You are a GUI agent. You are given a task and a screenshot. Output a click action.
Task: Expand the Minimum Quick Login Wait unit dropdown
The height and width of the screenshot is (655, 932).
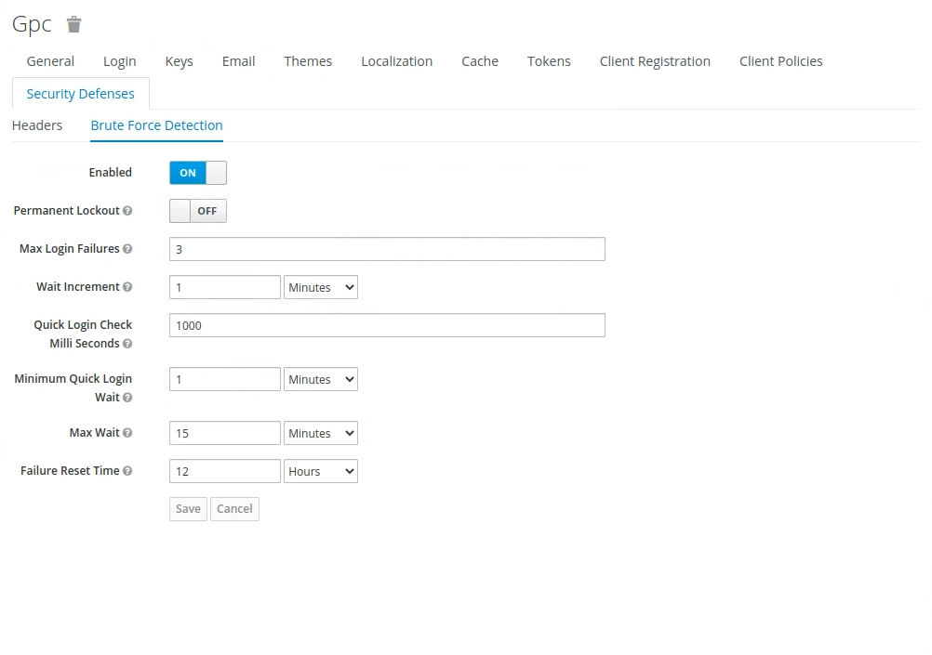pyautogui.click(x=320, y=379)
